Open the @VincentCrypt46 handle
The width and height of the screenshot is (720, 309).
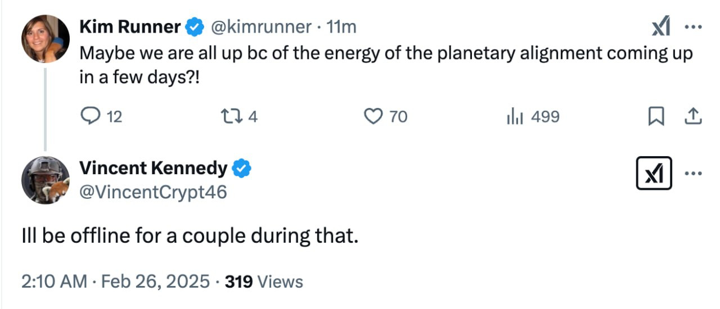(153, 192)
